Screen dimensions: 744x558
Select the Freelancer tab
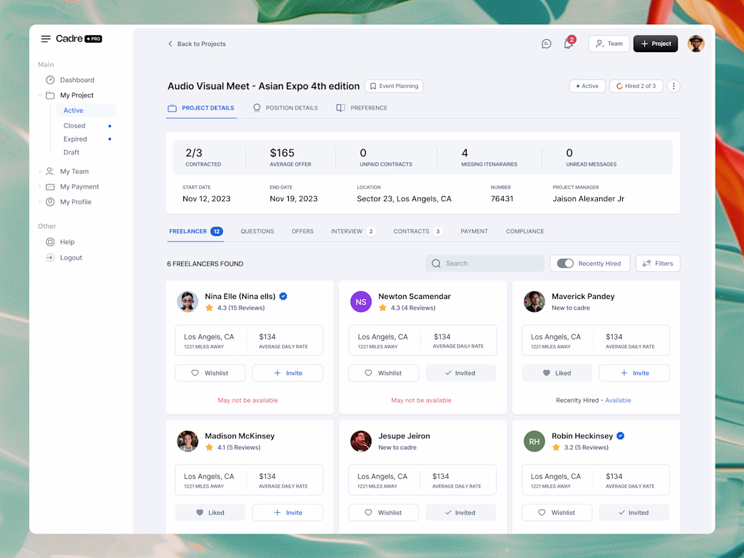click(195, 231)
